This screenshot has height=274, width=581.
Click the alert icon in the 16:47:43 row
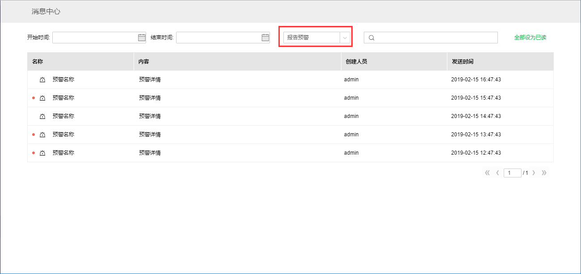(42, 80)
